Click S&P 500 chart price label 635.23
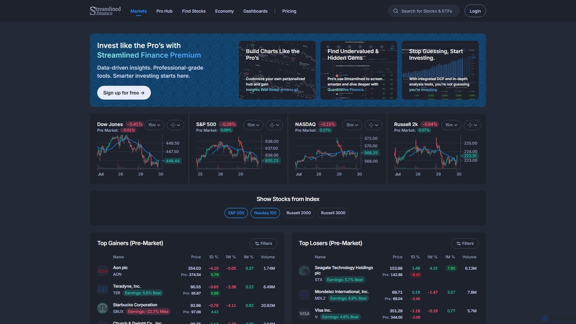The image size is (576, 324). (272, 161)
